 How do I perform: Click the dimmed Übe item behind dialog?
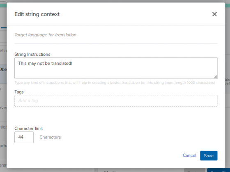[3, 69]
